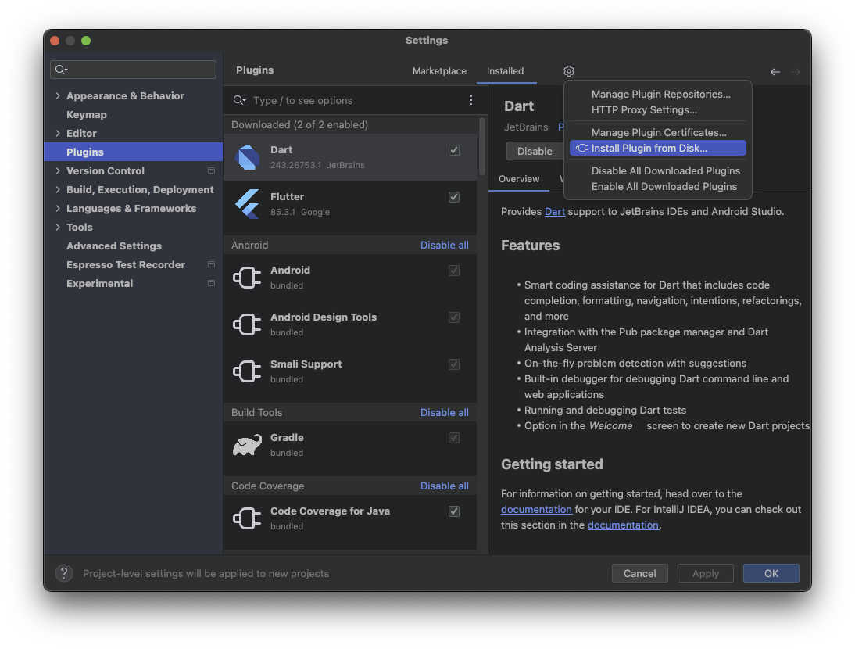Focus the settings search field
855x649 pixels.
[x=133, y=70]
